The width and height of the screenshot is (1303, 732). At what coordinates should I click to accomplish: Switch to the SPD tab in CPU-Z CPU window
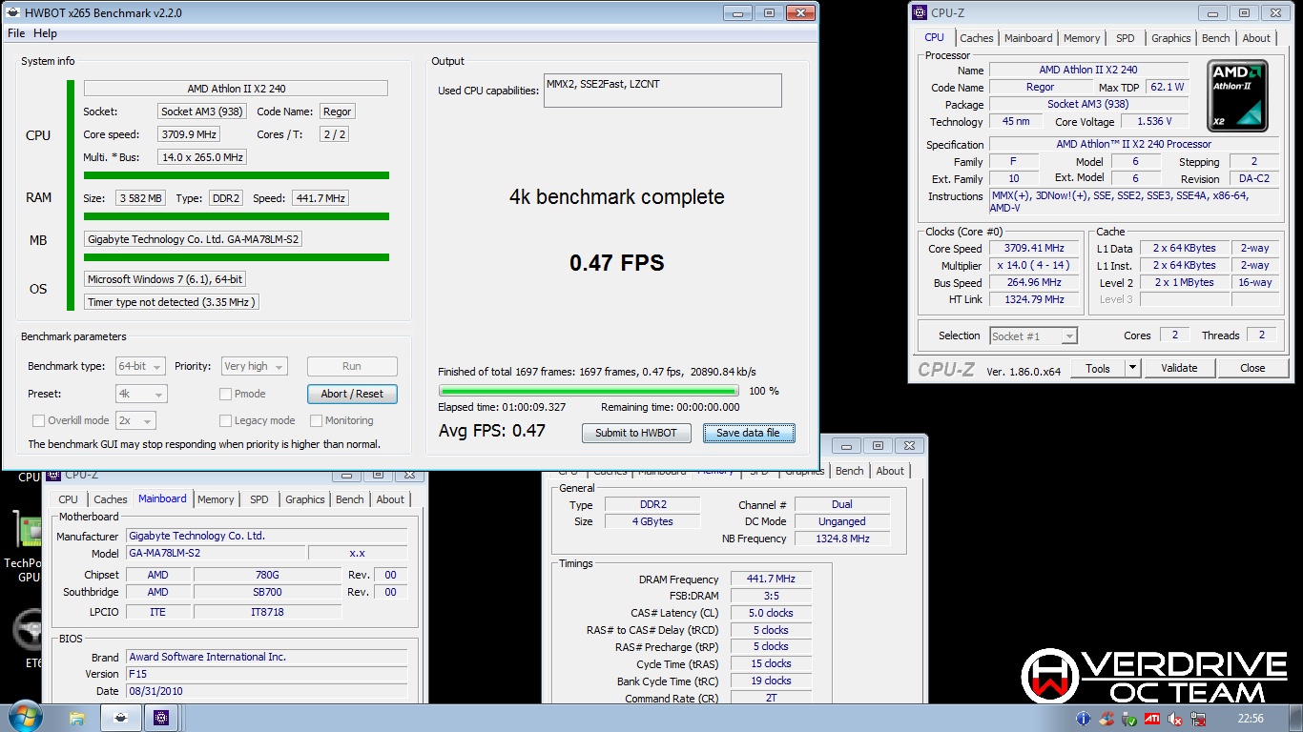pos(1126,38)
